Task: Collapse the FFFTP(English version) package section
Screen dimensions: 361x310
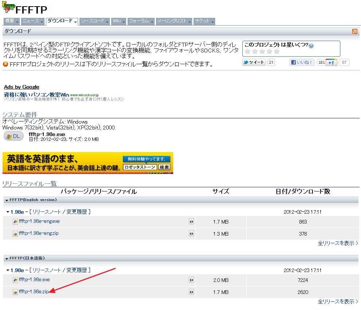Action: pyautogui.click(x=7, y=200)
